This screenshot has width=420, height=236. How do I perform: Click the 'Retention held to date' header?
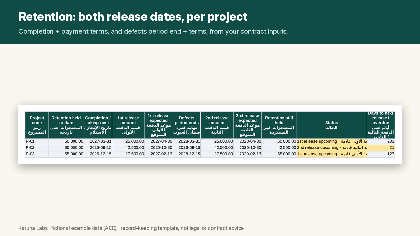pyautogui.click(x=66, y=125)
